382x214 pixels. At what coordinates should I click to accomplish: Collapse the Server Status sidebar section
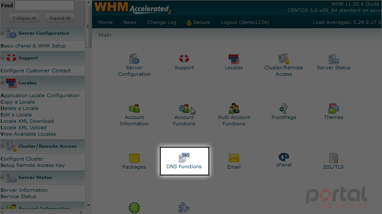point(3,177)
